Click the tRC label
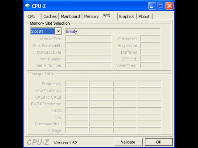 [x=59, y=117]
